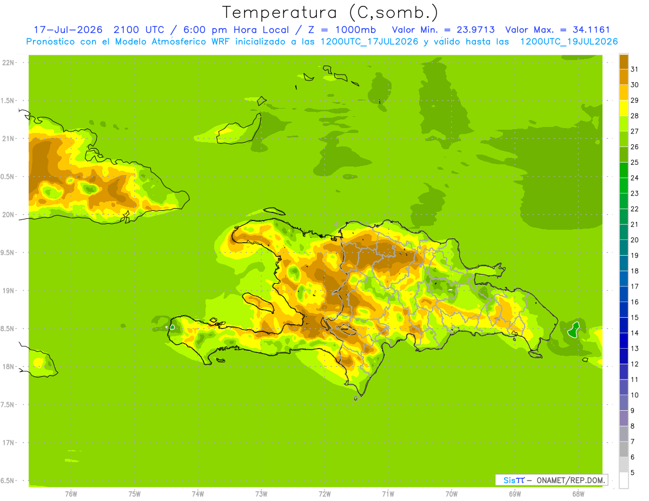This screenshot has width=649, height=501.
Task: Click the "Modelo Atmósferico WRF" text
Action: (173, 42)
